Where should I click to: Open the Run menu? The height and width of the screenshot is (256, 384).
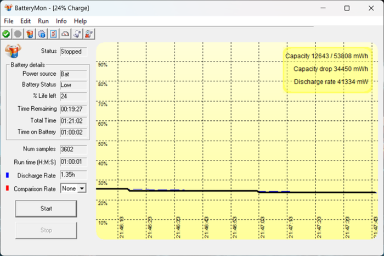click(43, 21)
